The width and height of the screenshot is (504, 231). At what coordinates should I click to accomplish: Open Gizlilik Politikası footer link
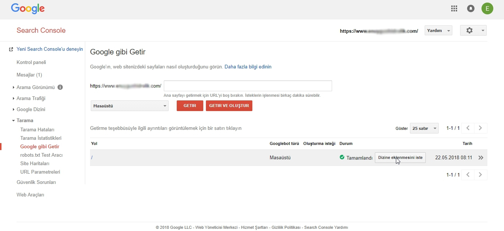tap(286, 227)
